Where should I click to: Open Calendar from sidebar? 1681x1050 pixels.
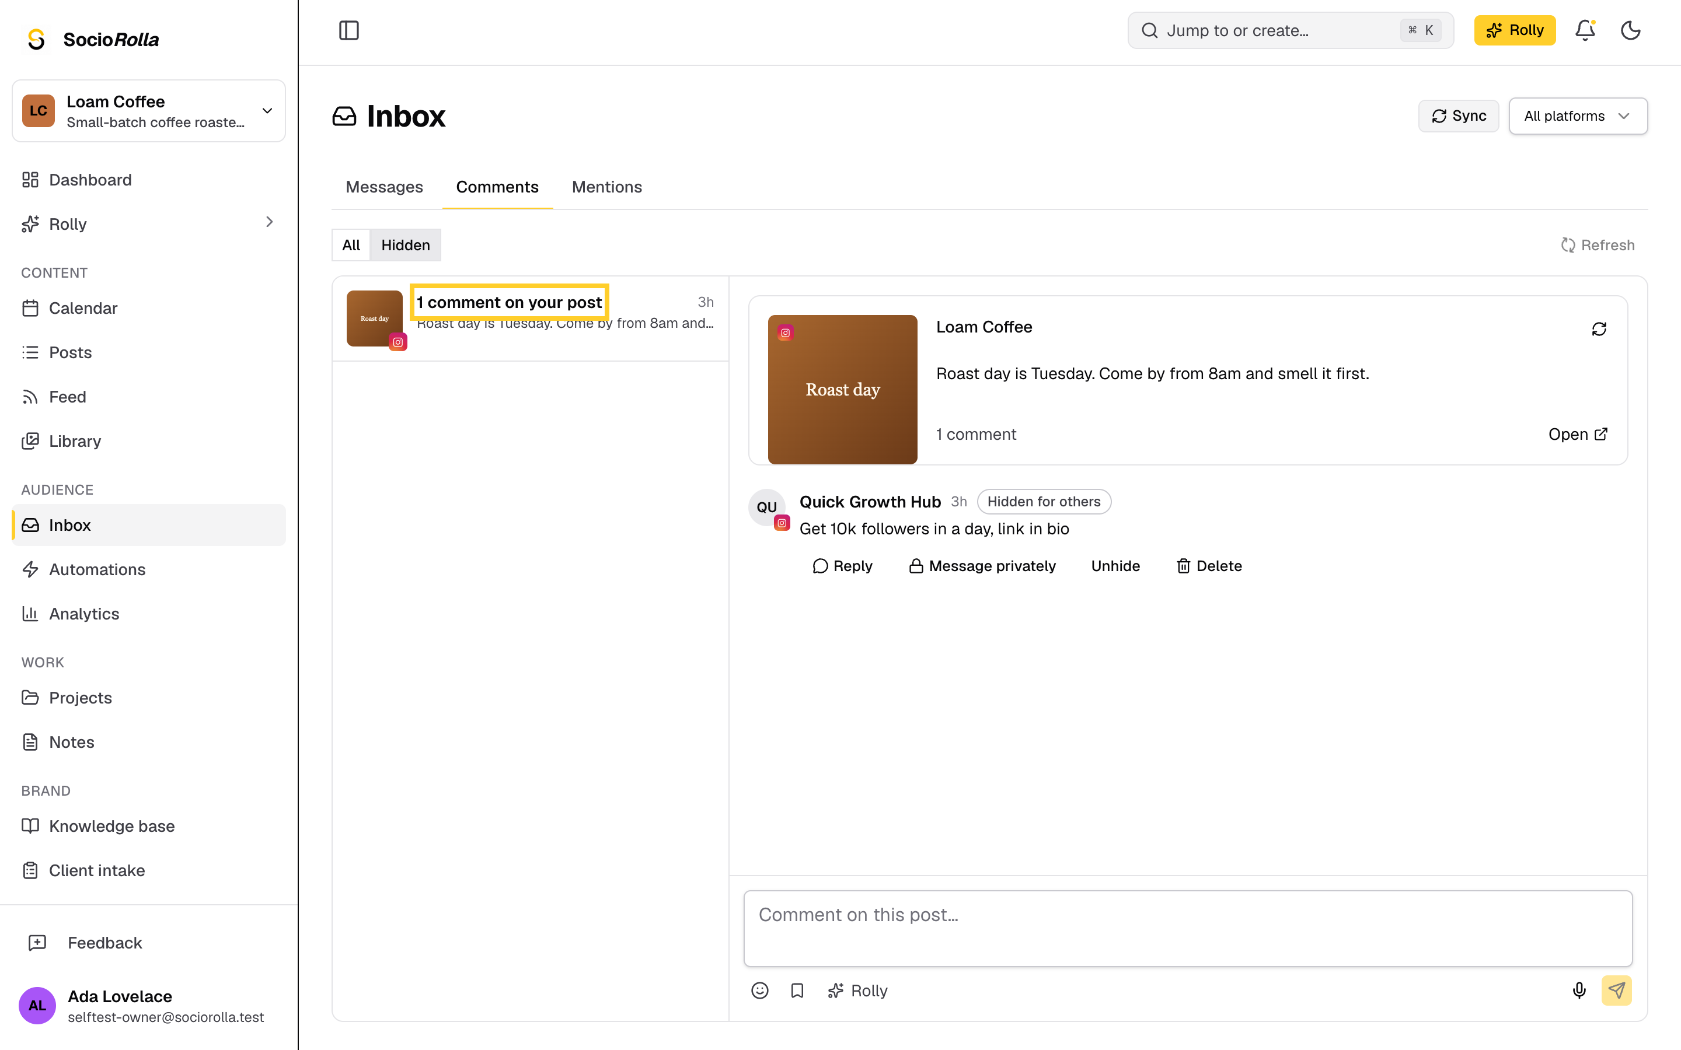pyautogui.click(x=149, y=309)
